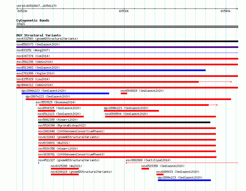246x191 pixels.
Task: Open esv3582258 Uddin2014 variant entry
Action: tap(35, 62)
